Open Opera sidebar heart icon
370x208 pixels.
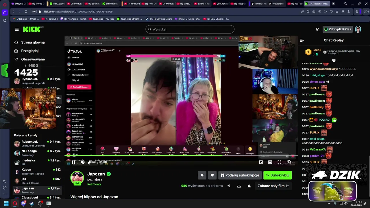pos(5,181)
